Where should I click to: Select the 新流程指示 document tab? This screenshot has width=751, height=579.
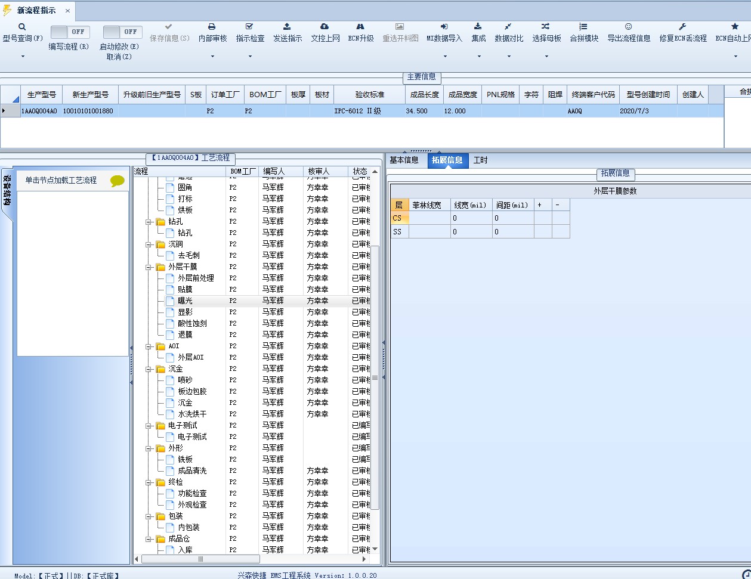click(x=36, y=11)
